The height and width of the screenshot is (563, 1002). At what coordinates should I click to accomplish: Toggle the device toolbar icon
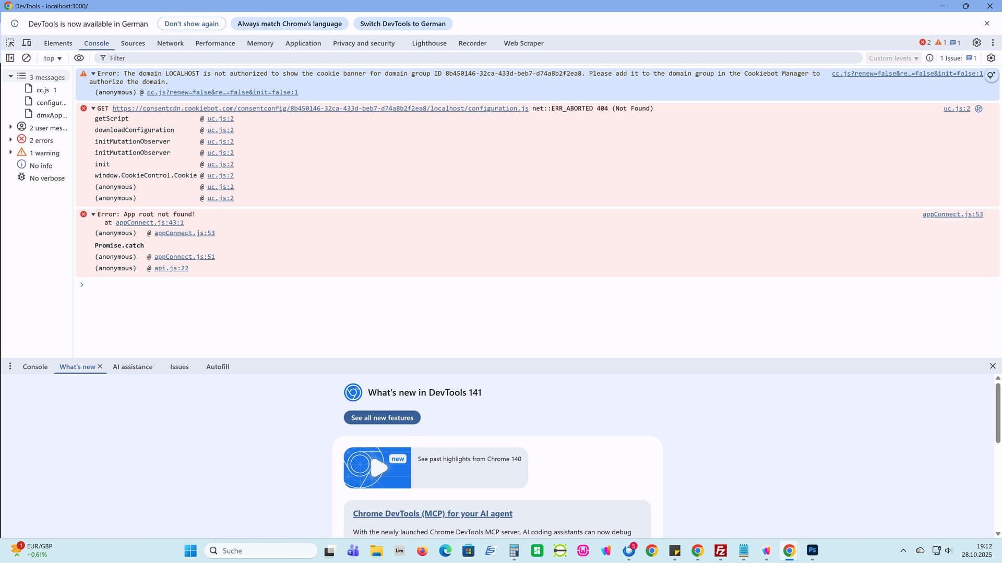pos(27,43)
